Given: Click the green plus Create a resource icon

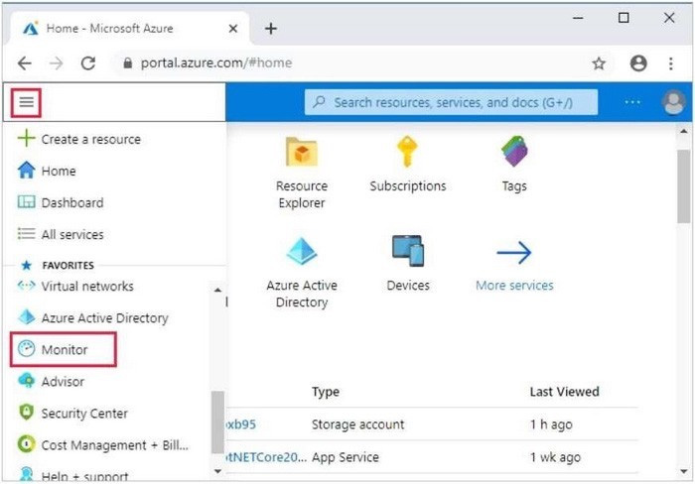Looking at the screenshot, I should point(26,138).
